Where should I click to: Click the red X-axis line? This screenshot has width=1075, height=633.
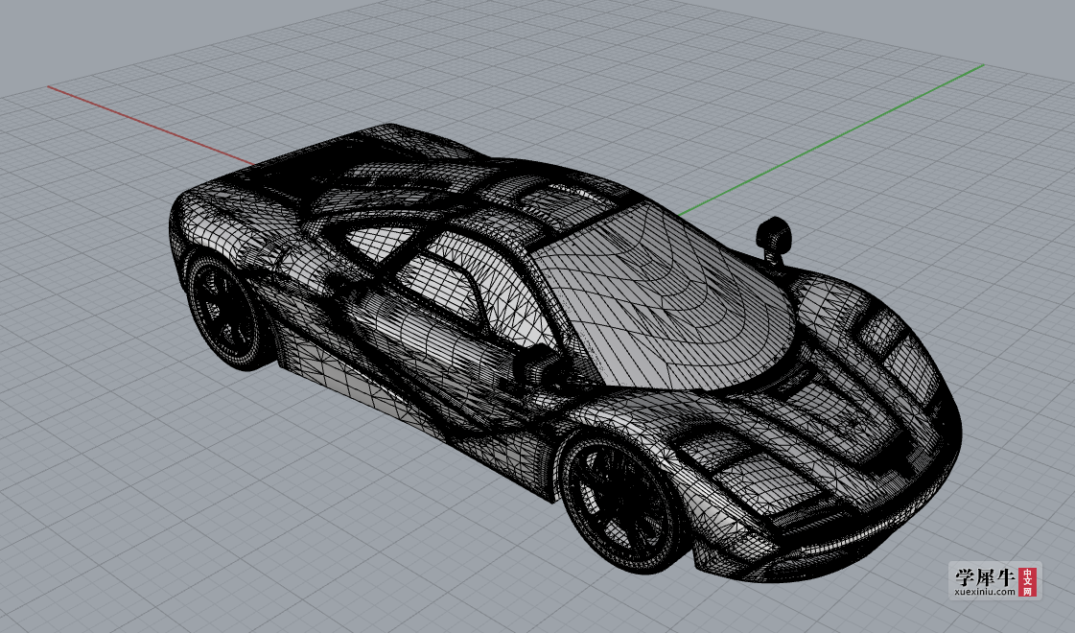tap(151, 126)
